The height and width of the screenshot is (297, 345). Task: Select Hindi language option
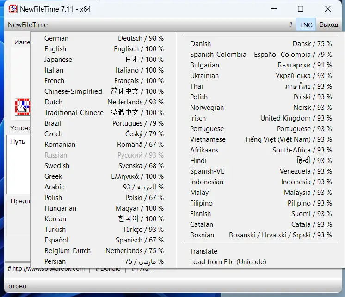click(x=260, y=161)
